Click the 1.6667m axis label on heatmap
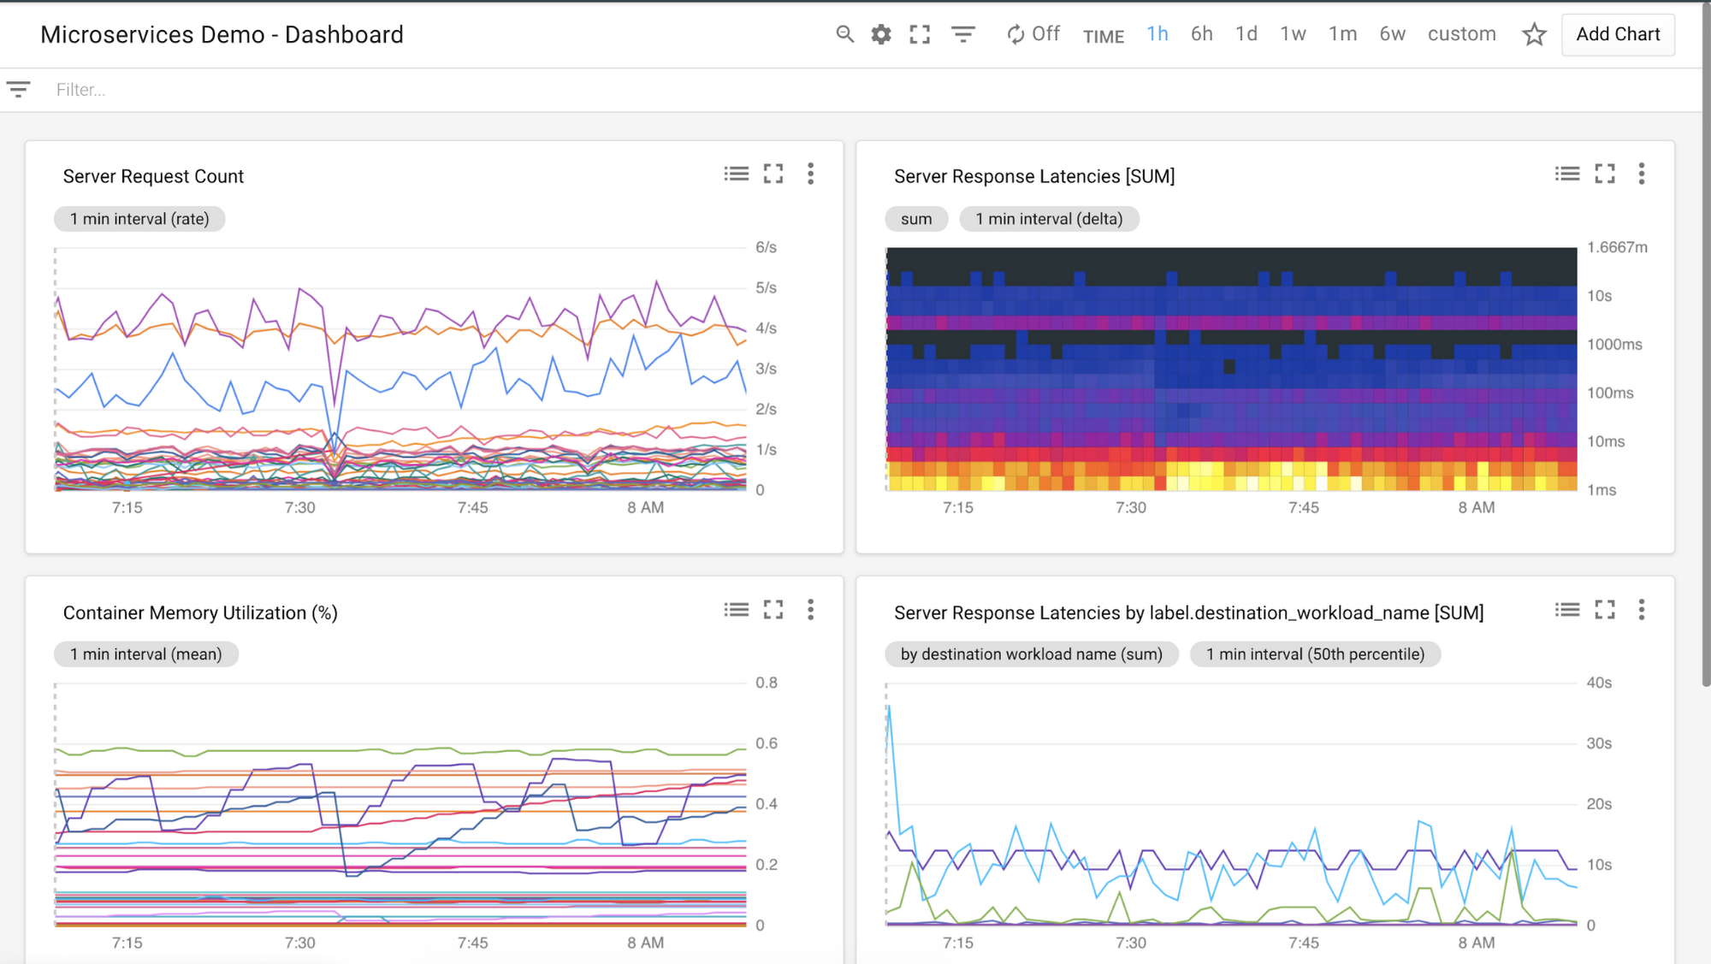 click(1617, 247)
